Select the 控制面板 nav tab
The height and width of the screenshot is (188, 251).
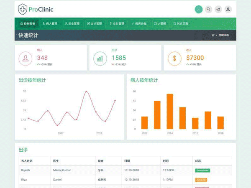[28, 24]
